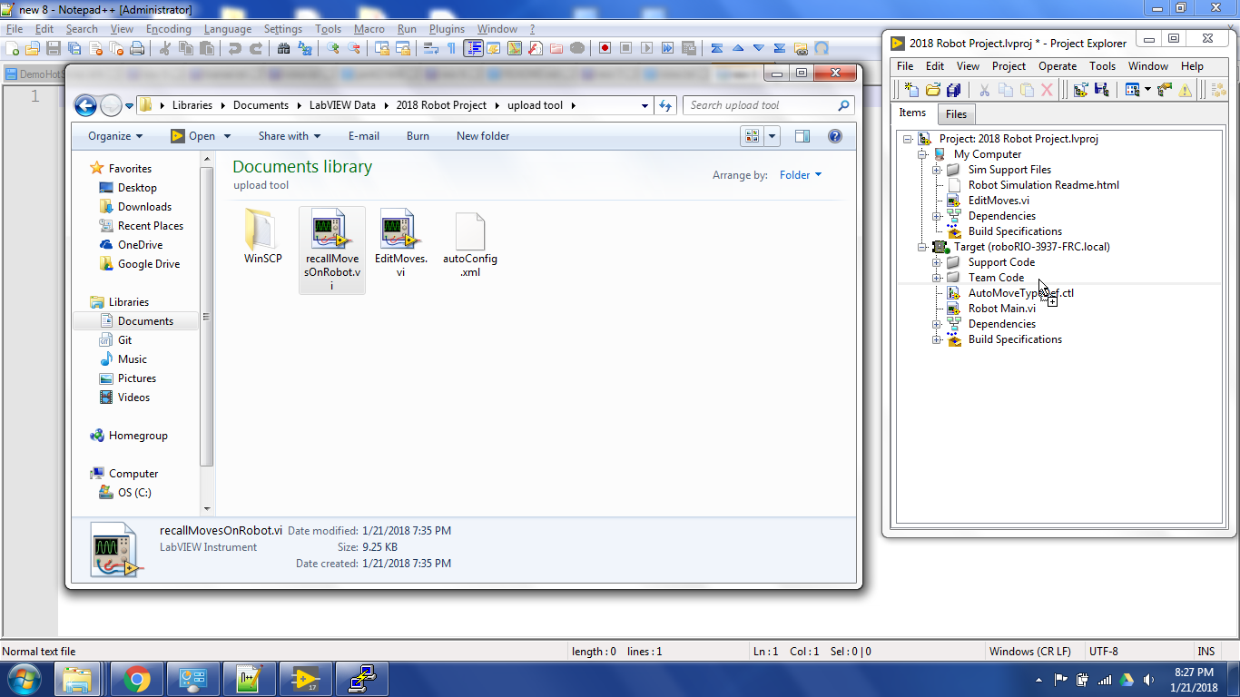The width and height of the screenshot is (1240, 697).
Task: Select AutoMoveTypeDef.ctl in project tree
Action: click(1020, 293)
